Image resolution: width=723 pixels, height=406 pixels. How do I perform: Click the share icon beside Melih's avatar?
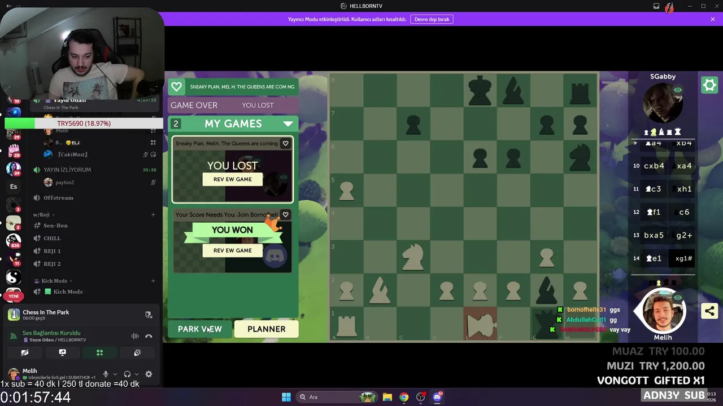coord(709,311)
